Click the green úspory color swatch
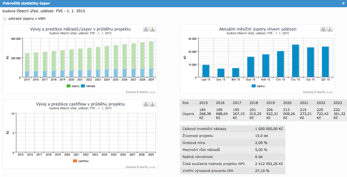347x177 pixels. 68,86
